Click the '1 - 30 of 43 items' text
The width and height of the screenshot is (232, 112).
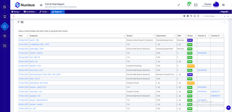coord(208,16)
